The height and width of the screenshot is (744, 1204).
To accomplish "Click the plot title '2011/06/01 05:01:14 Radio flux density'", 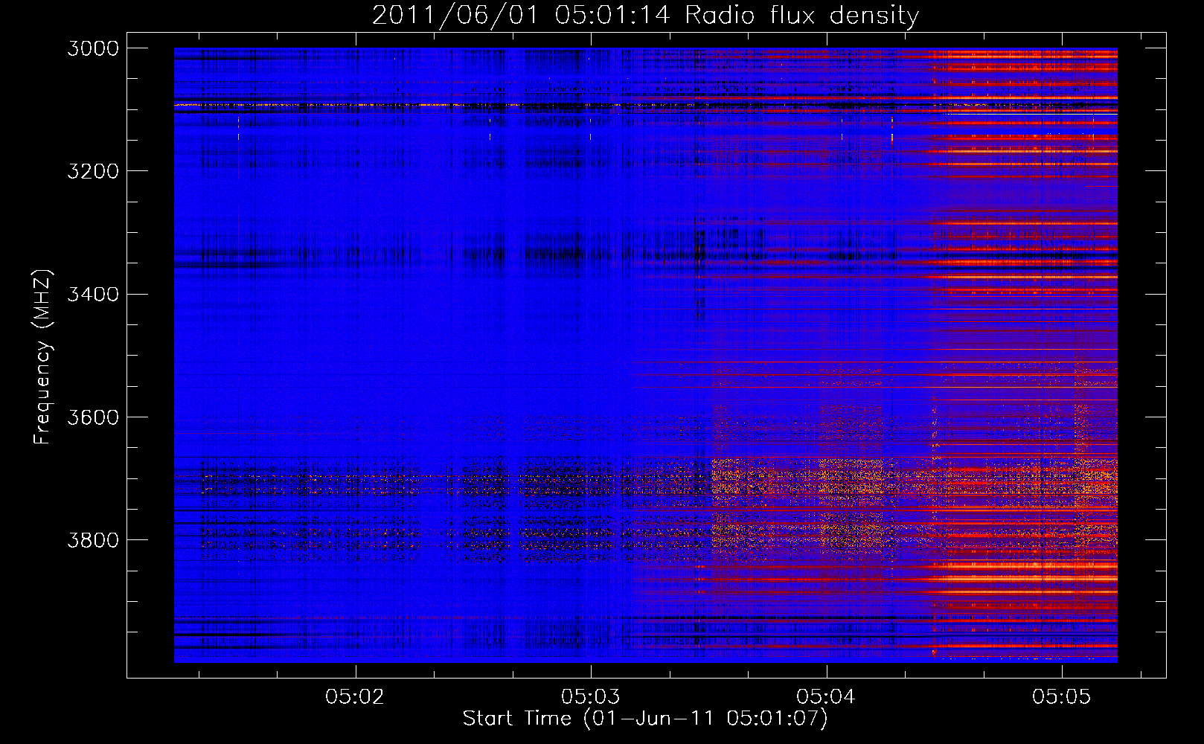I will 645,16.
